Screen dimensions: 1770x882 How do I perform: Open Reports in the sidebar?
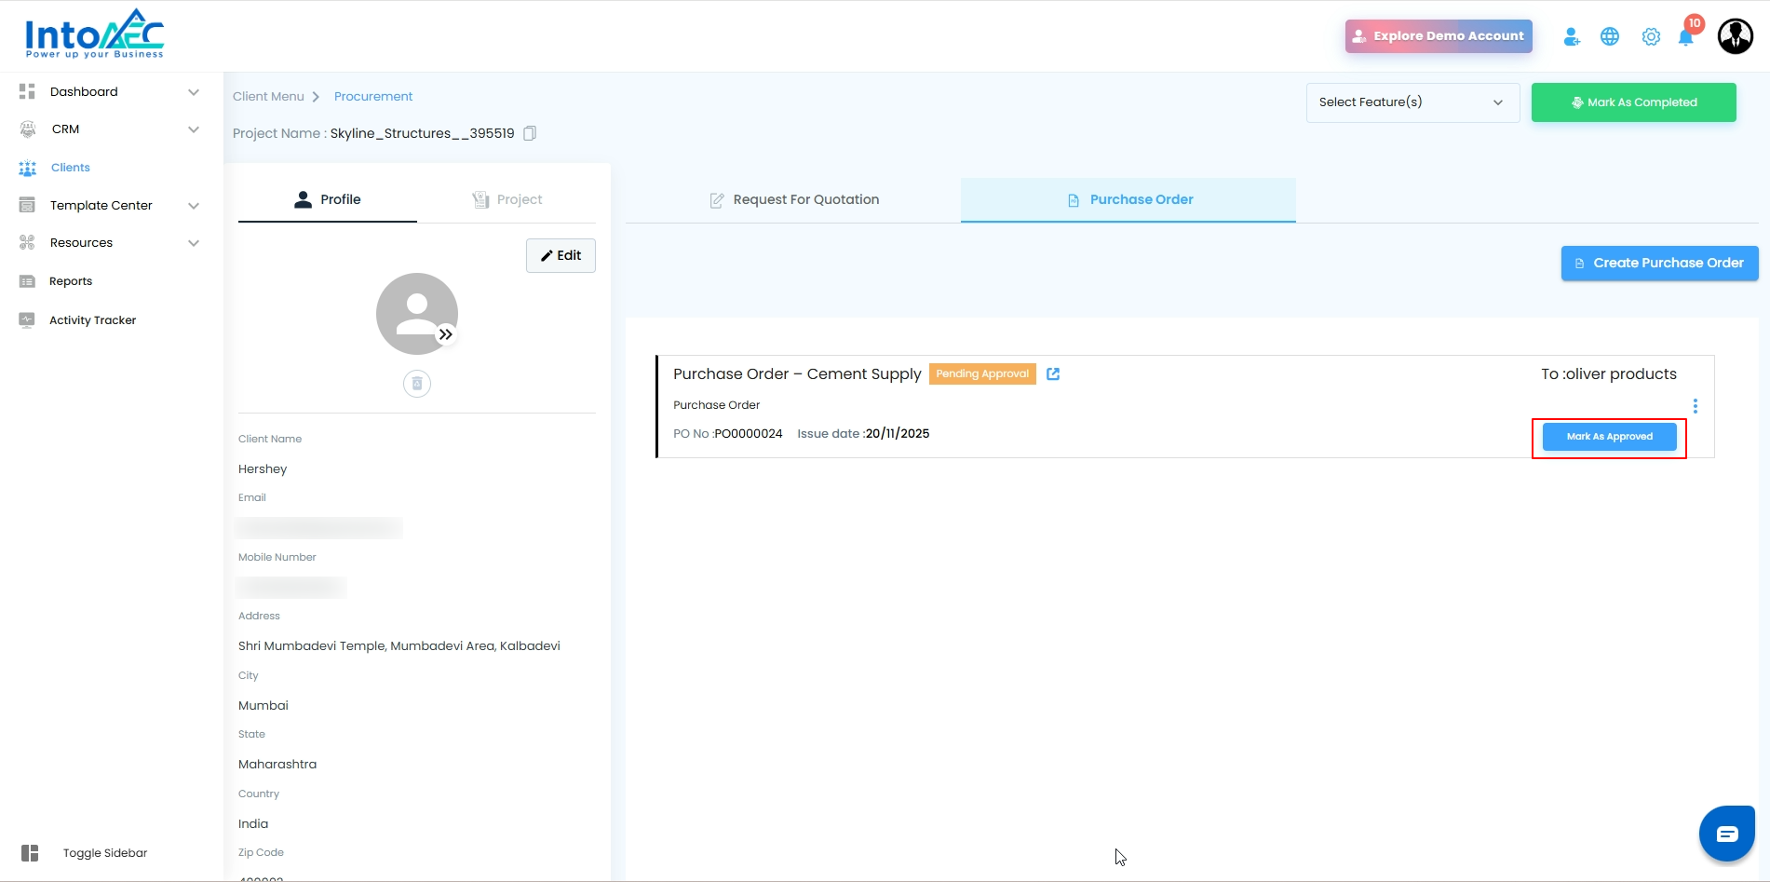[x=71, y=281]
